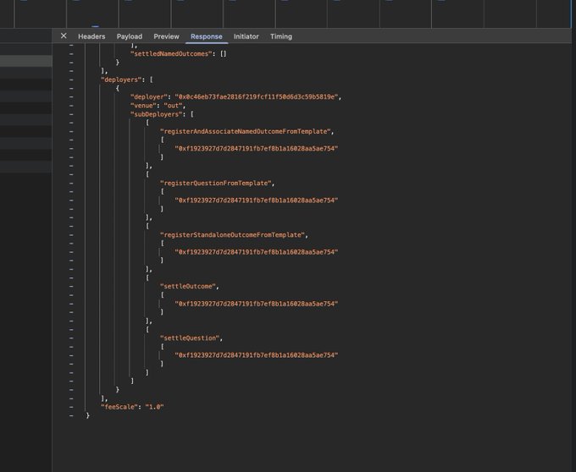Click the "feeScale" key
This screenshot has width=576, height=472.
click(x=119, y=407)
